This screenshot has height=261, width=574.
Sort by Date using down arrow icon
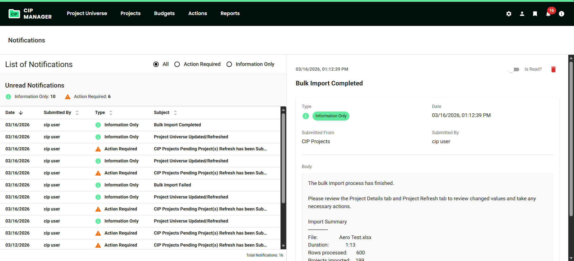[21, 113]
